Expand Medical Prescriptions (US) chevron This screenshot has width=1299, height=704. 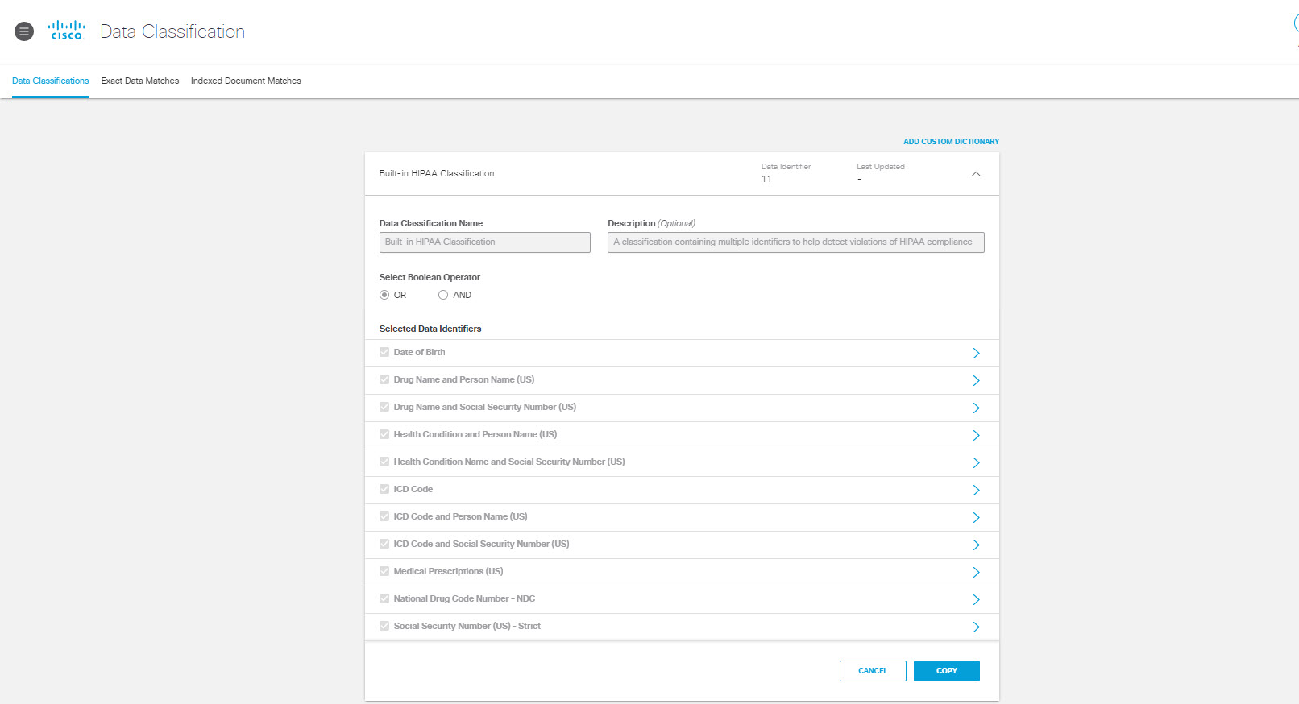pos(976,573)
